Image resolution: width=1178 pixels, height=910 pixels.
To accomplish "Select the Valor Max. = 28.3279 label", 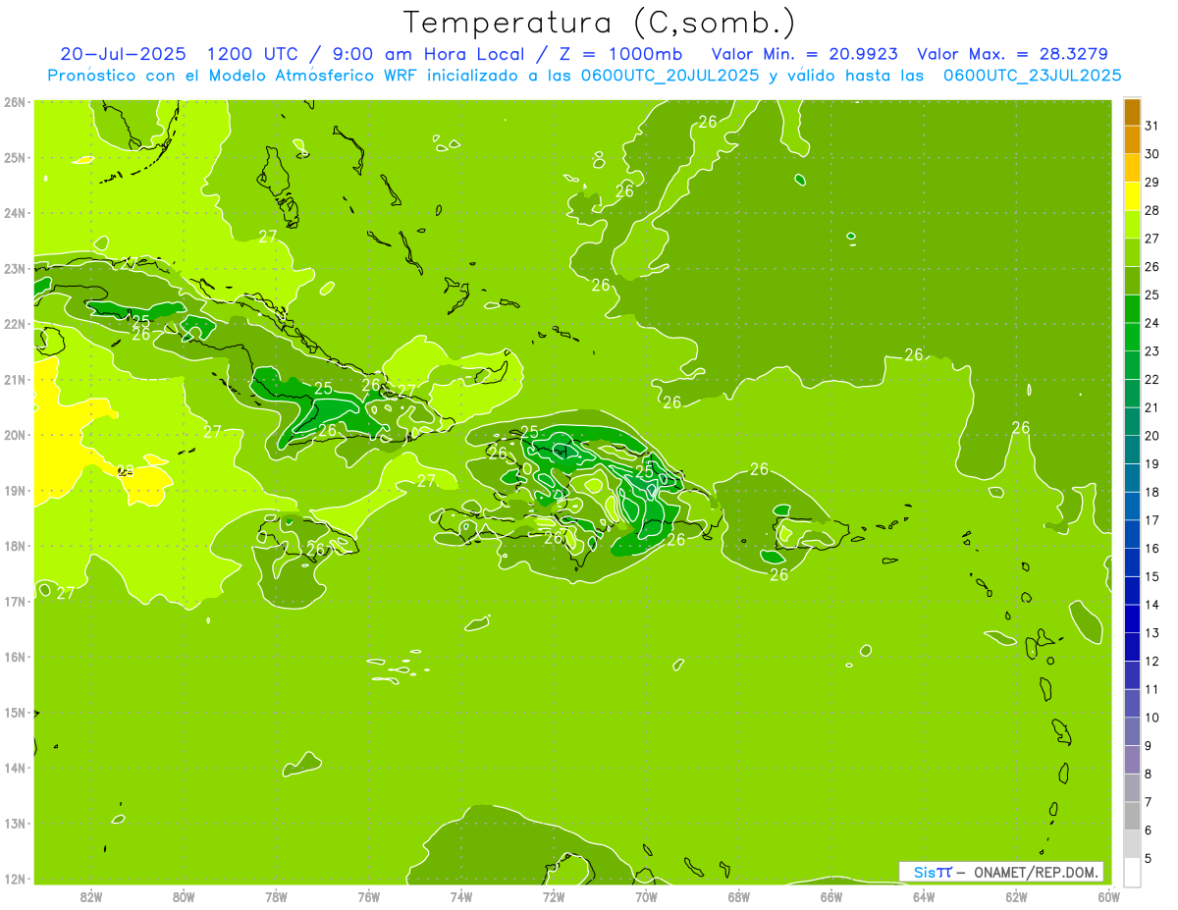I will (x=1012, y=54).
